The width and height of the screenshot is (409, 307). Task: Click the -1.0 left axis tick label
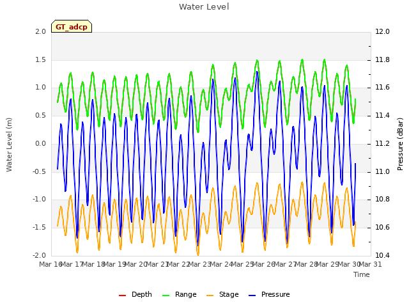39,200
